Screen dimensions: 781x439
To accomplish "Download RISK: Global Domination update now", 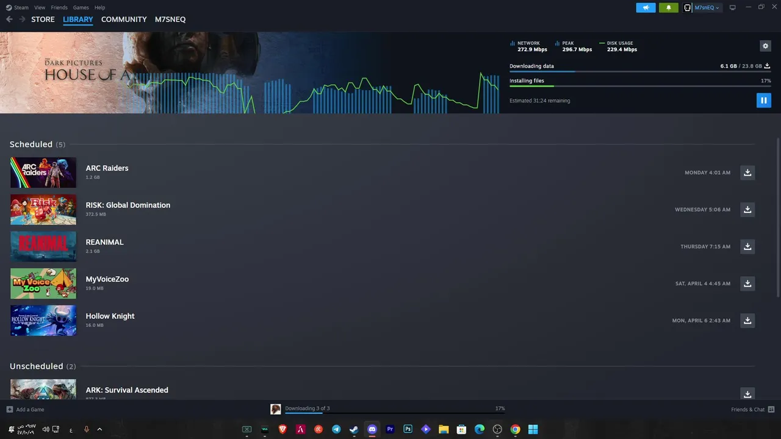I will click(747, 210).
